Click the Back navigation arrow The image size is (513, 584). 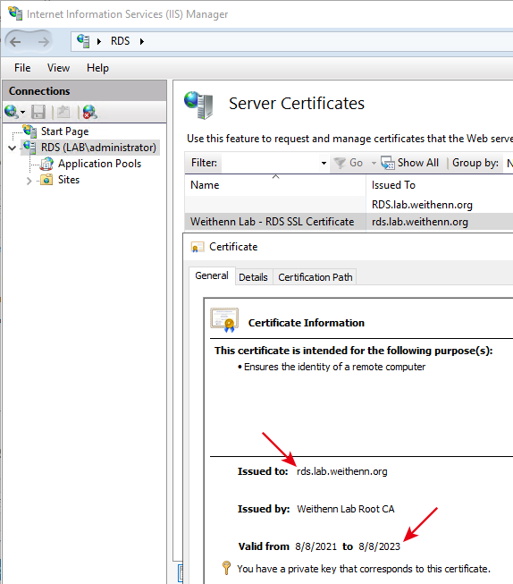coord(15,42)
